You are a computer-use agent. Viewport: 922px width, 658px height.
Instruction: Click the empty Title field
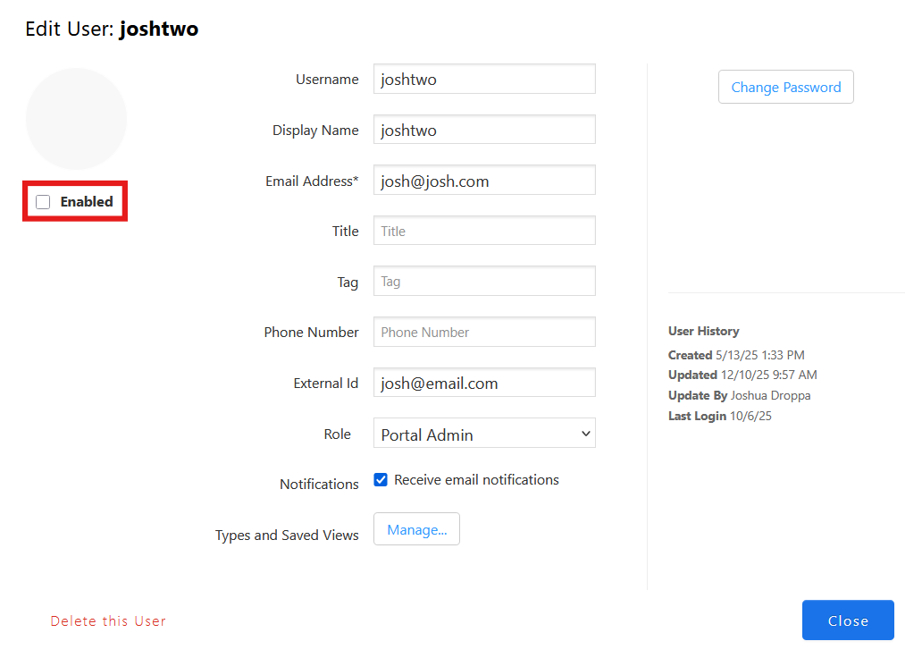click(484, 231)
